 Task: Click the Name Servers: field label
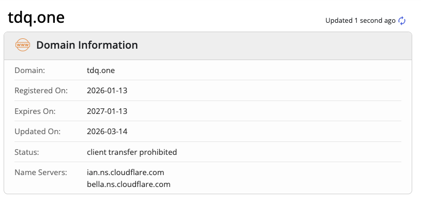[41, 172]
